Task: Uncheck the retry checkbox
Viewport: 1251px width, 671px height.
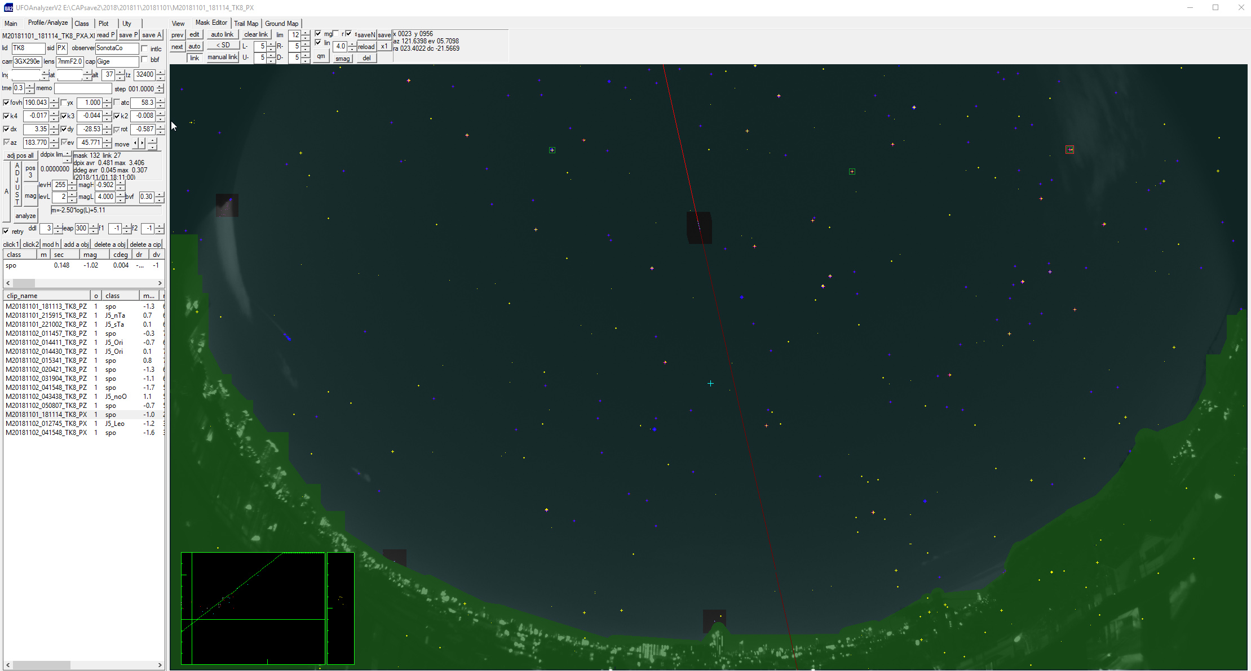Action: [6, 231]
